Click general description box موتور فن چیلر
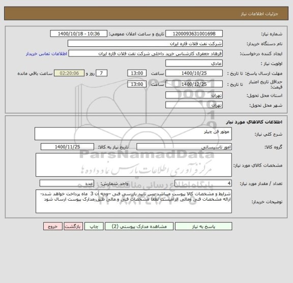The image size is (293, 283). tap(133, 134)
